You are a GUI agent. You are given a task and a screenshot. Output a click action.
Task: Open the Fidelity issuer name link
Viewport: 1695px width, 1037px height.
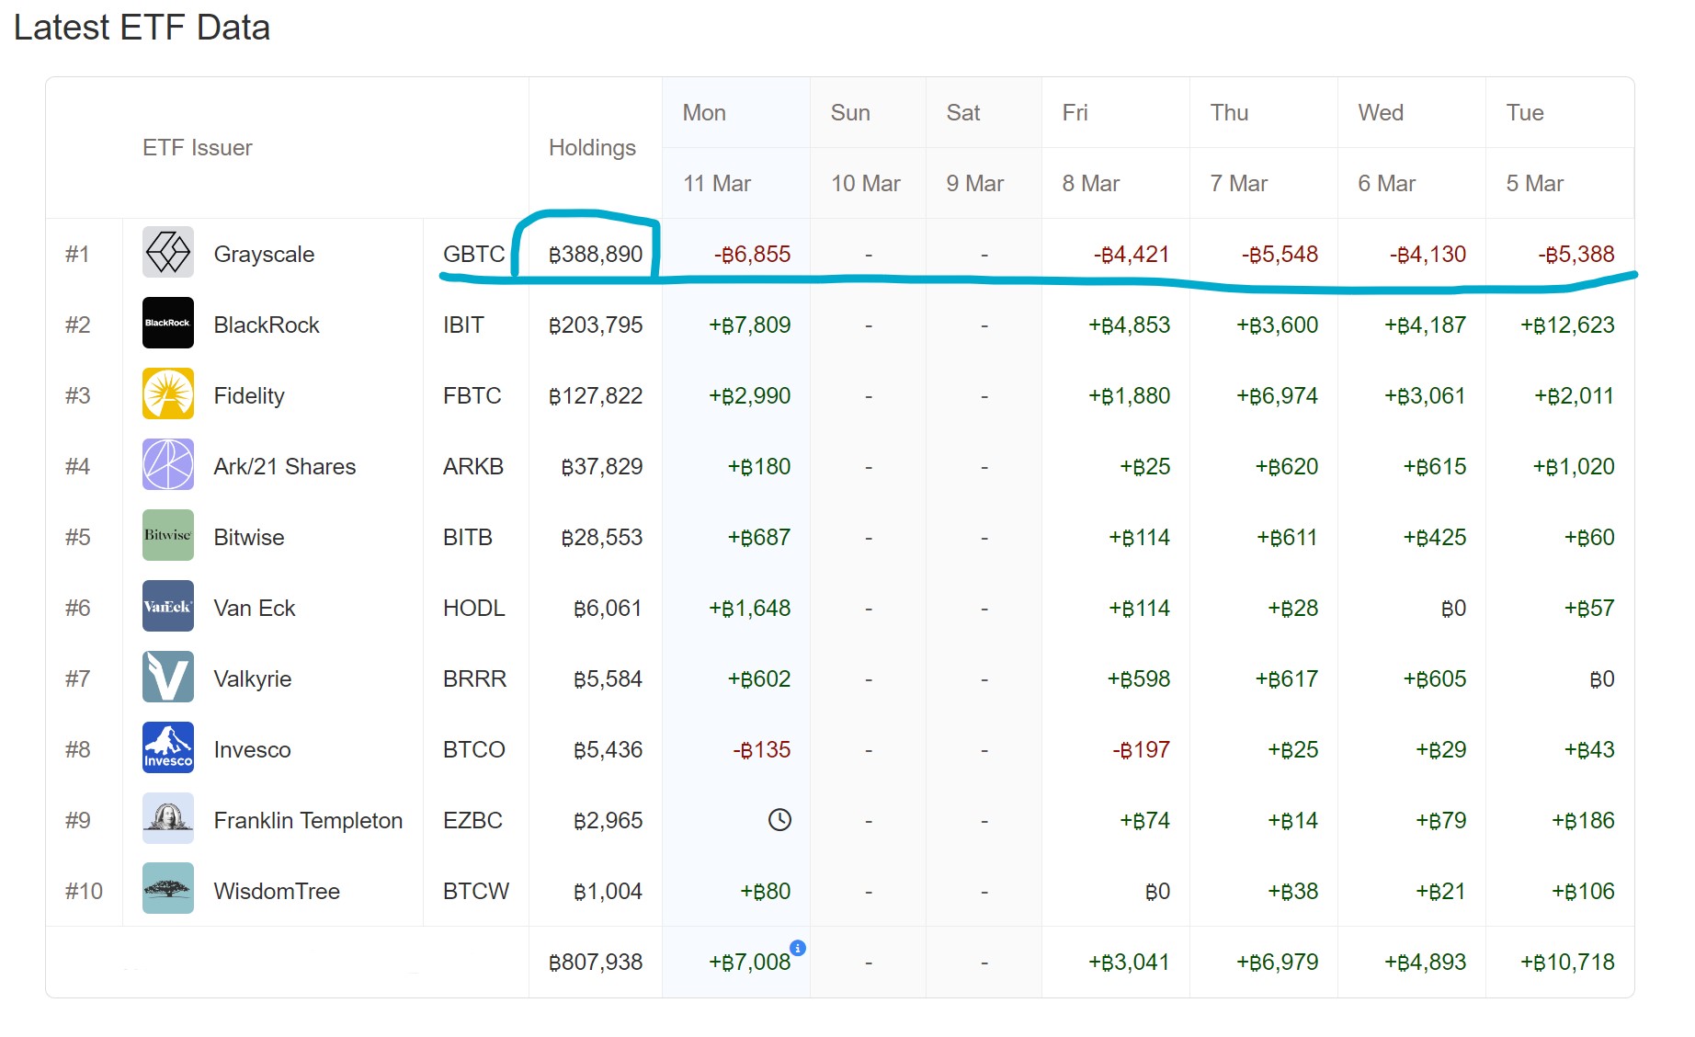tap(249, 396)
